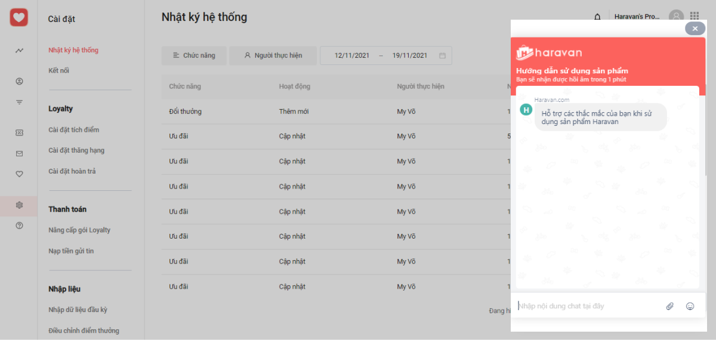Click the Haravan Loyalty heart logo

tap(18, 17)
